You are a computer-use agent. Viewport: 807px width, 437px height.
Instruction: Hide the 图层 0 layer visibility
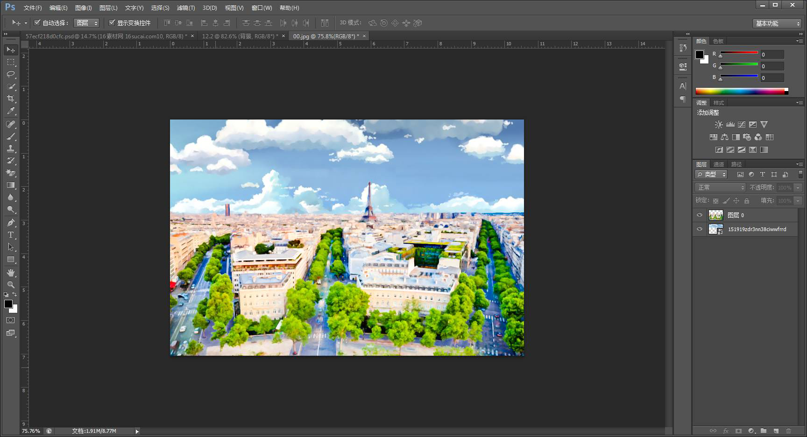(x=700, y=215)
